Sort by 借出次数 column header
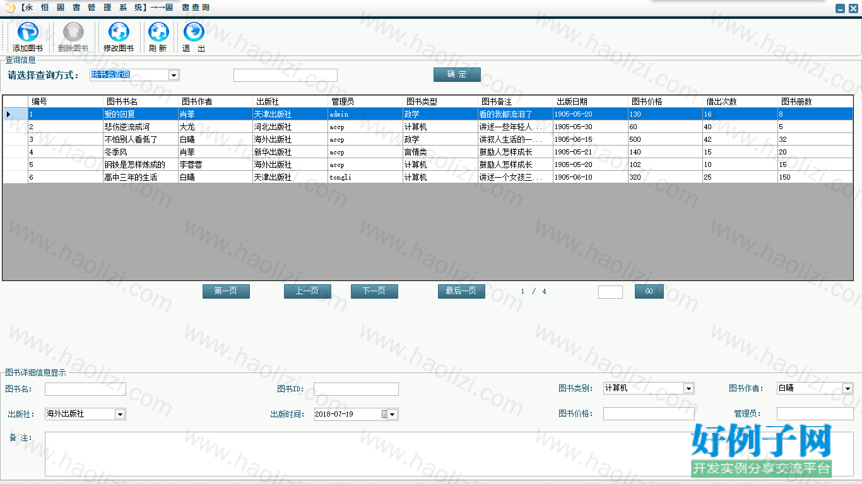The width and height of the screenshot is (862, 484). pos(741,101)
